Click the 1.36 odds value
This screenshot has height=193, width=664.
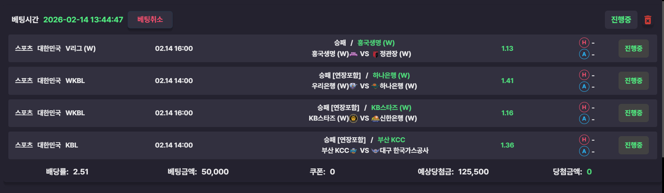[x=507, y=145]
